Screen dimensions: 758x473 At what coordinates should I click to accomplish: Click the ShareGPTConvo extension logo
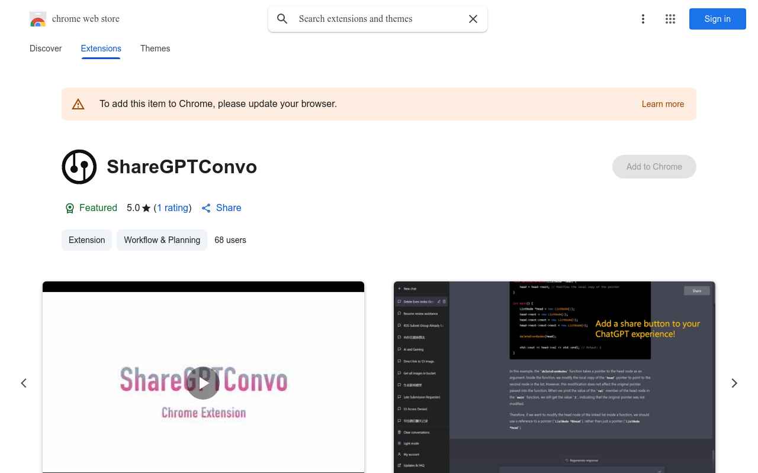[x=79, y=167]
